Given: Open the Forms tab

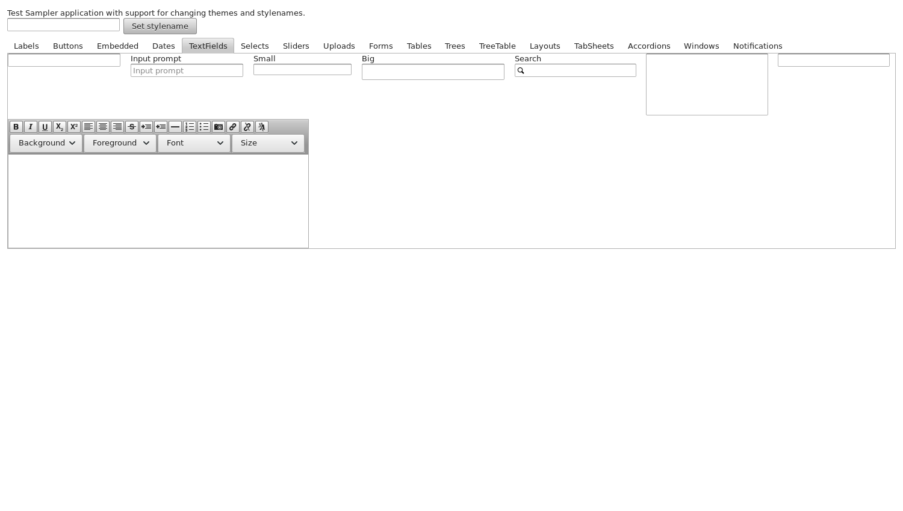Looking at the screenshot, I should pyautogui.click(x=381, y=46).
